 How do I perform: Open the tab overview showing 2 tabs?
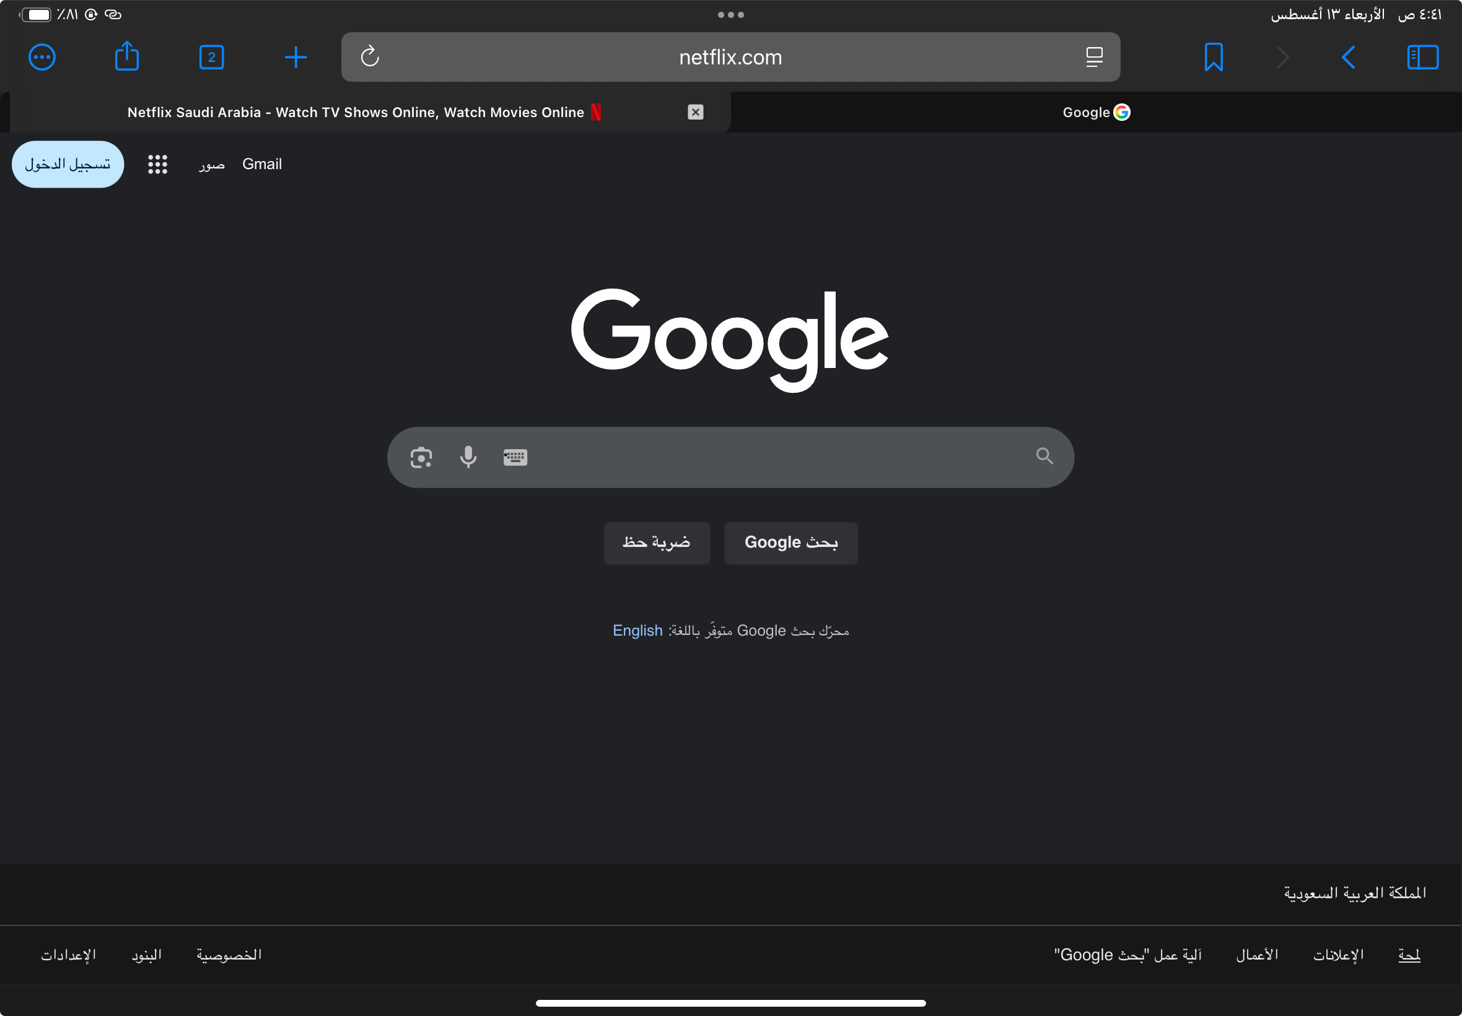click(x=211, y=57)
